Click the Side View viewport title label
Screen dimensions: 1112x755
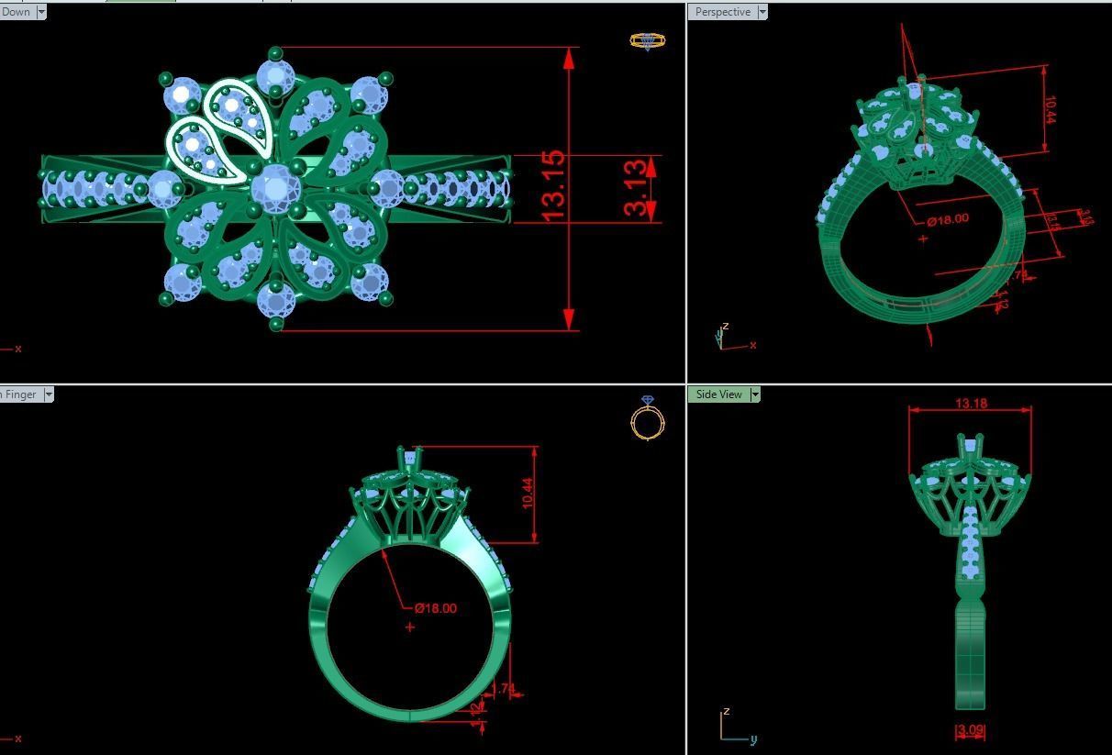click(x=718, y=394)
